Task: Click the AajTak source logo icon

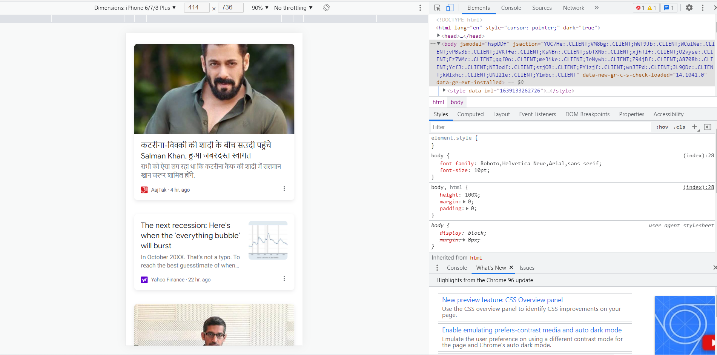Action: (144, 190)
